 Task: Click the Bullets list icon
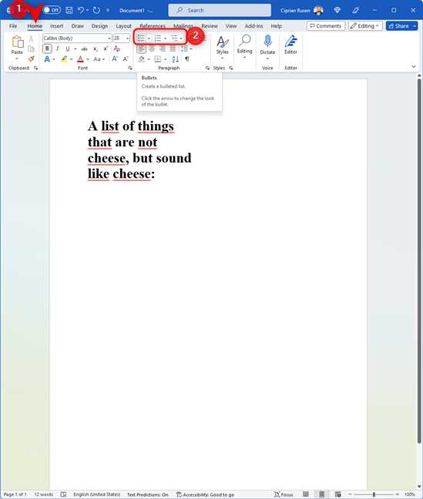click(x=141, y=39)
